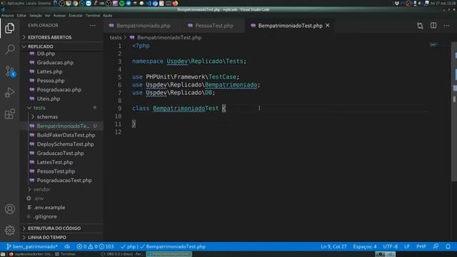Open the Terminal menu
Screen dimensions: 457x257
(93, 16)
